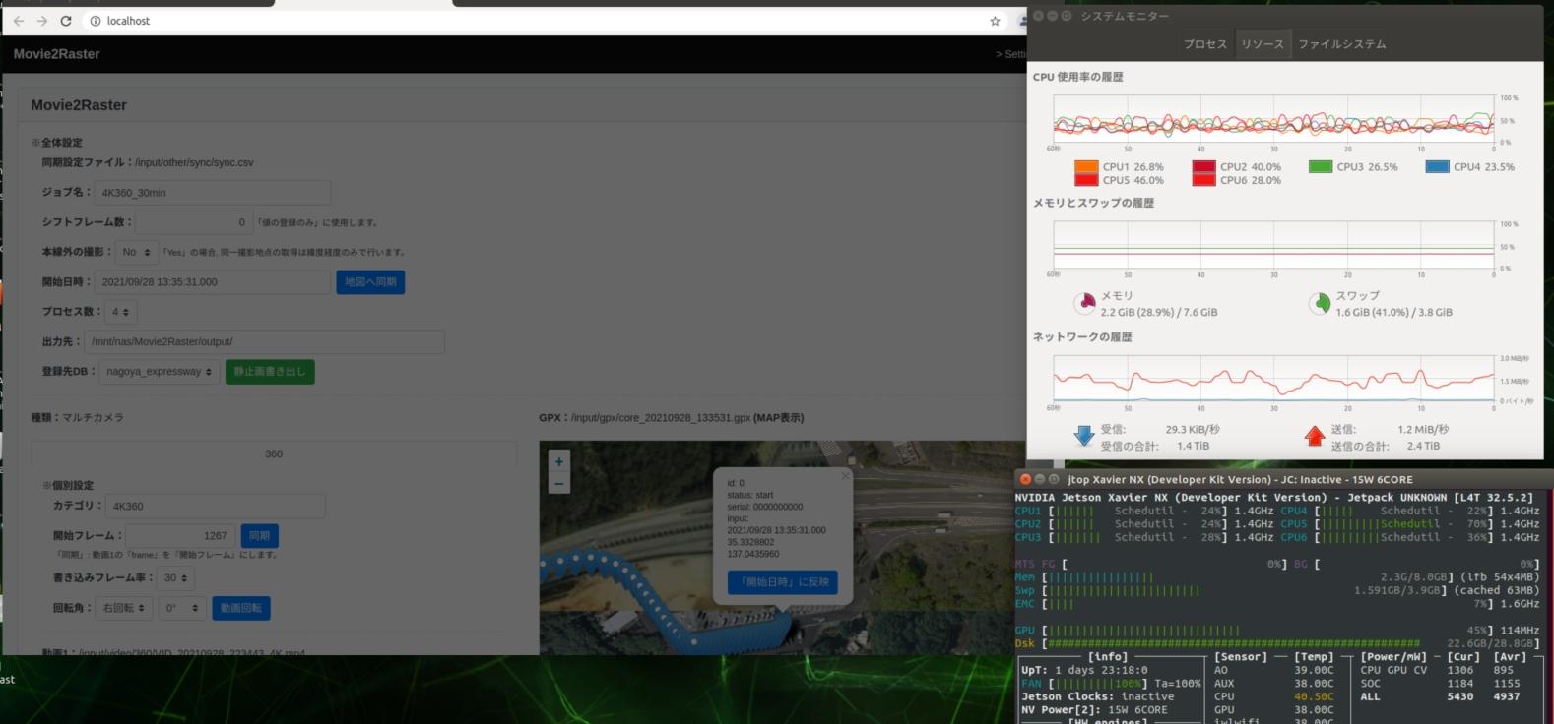Click the CPU3 green color swatch
The image size is (1554, 724).
click(x=1321, y=167)
